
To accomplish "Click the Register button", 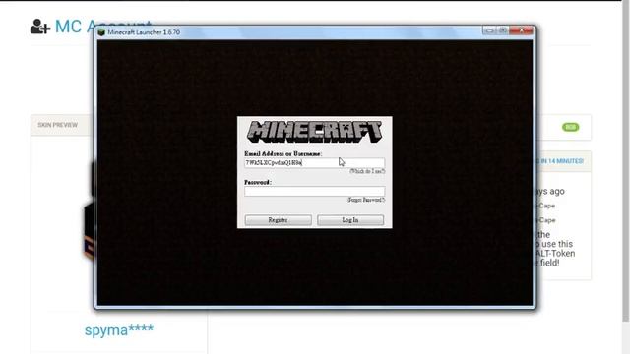I will click(x=278, y=220).
